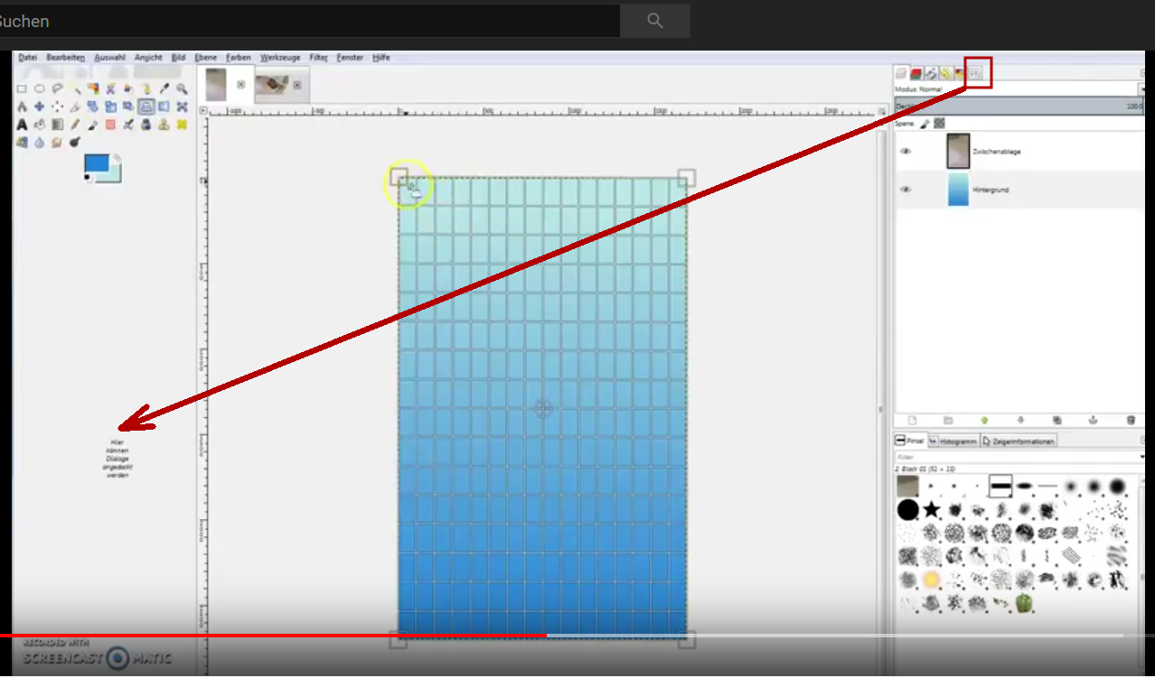Image resolution: width=1155 pixels, height=678 pixels.
Task: Open the Fenster menu
Action: (350, 58)
